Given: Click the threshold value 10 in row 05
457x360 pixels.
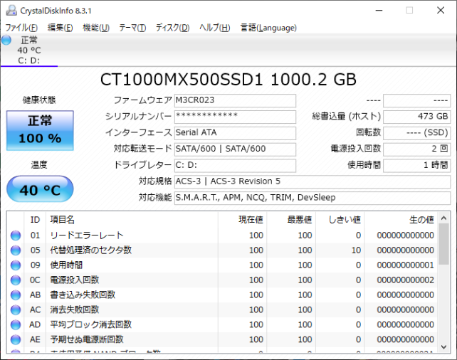Looking at the screenshot, I should coord(356,250).
